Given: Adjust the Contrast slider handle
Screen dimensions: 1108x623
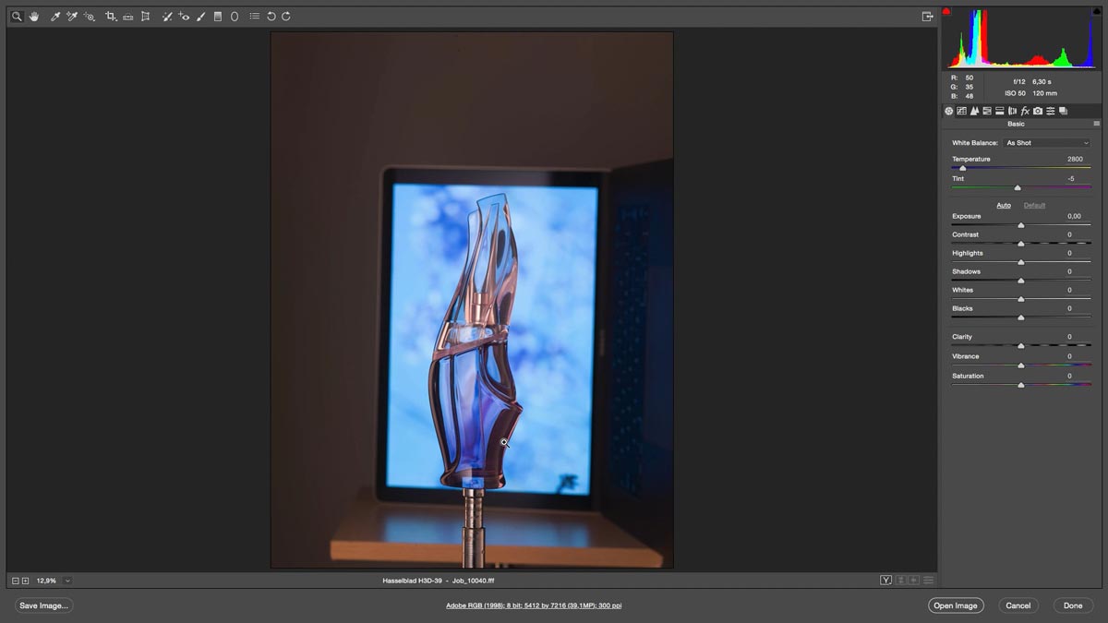Looking at the screenshot, I should [1021, 243].
